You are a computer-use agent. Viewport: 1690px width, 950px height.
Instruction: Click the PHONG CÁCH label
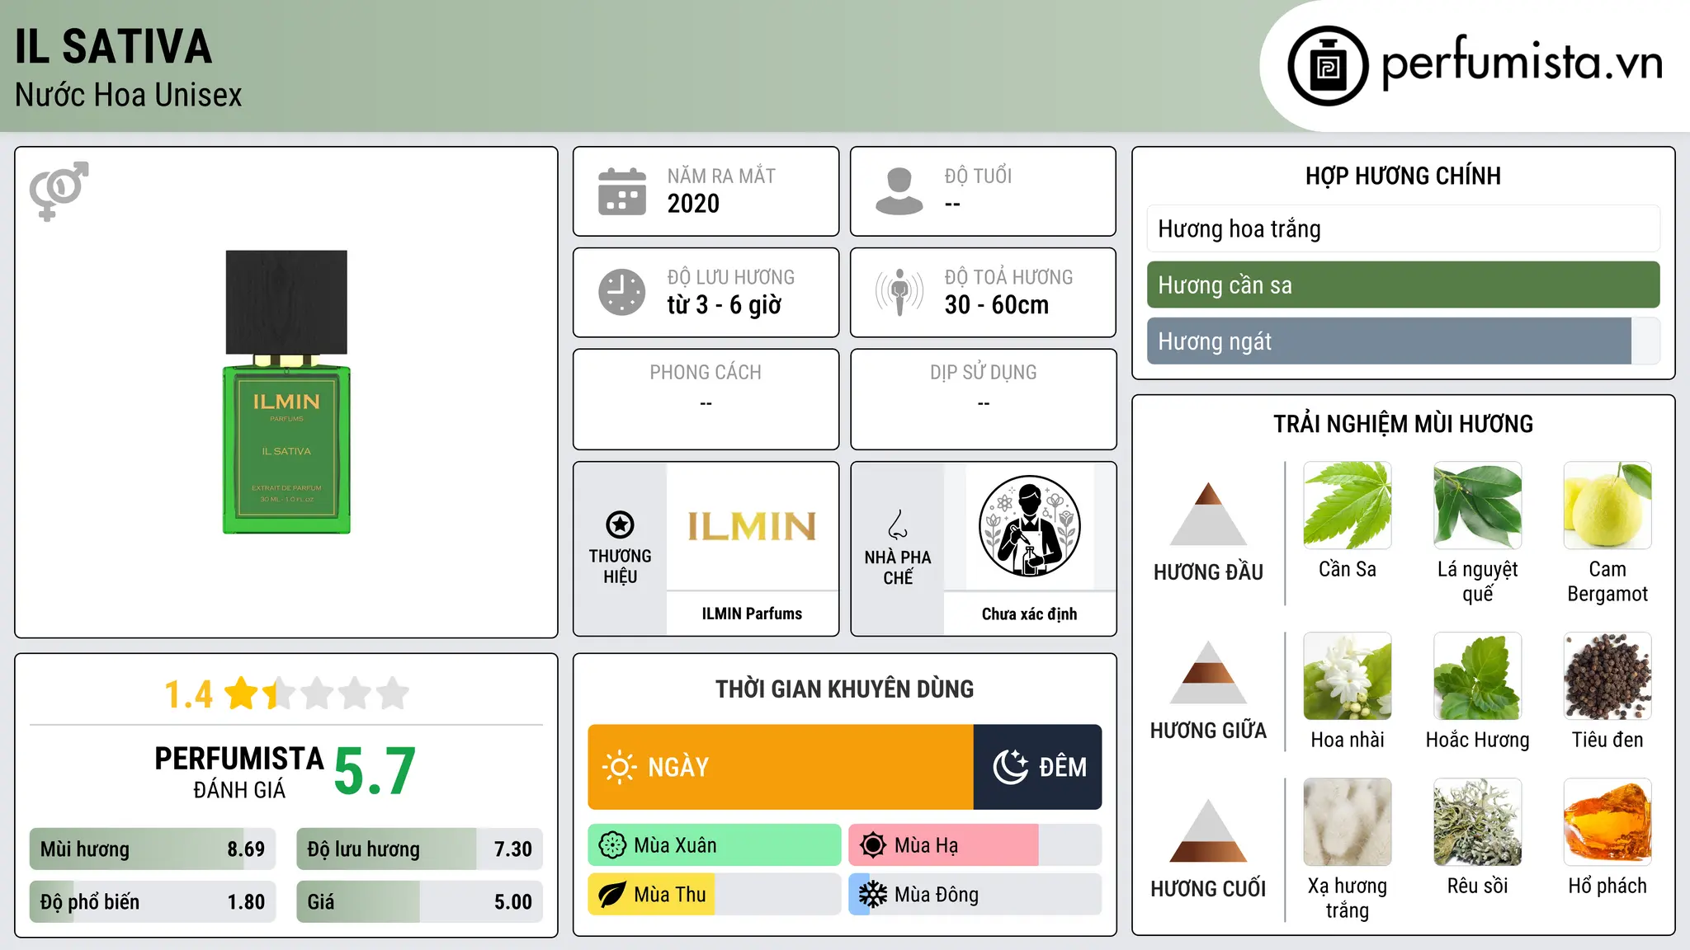coord(706,373)
